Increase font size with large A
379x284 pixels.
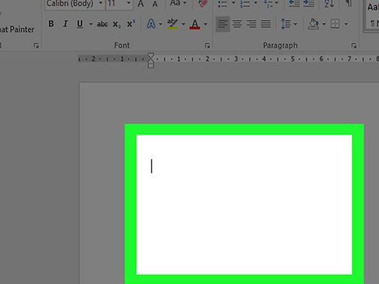tap(141, 4)
